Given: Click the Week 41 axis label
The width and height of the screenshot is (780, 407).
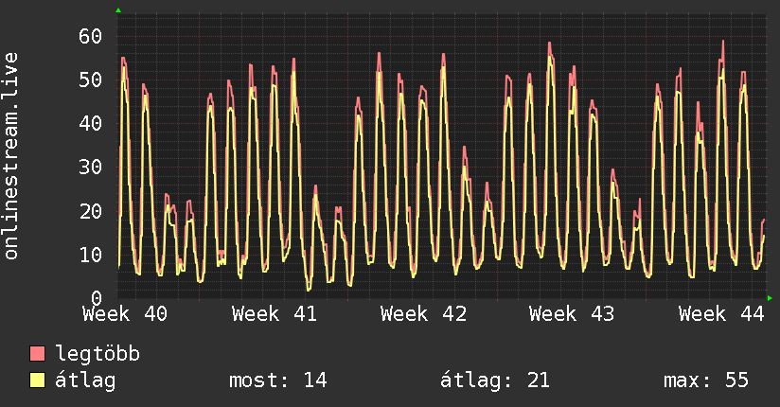Looking at the screenshot, I should pos(275,314).
